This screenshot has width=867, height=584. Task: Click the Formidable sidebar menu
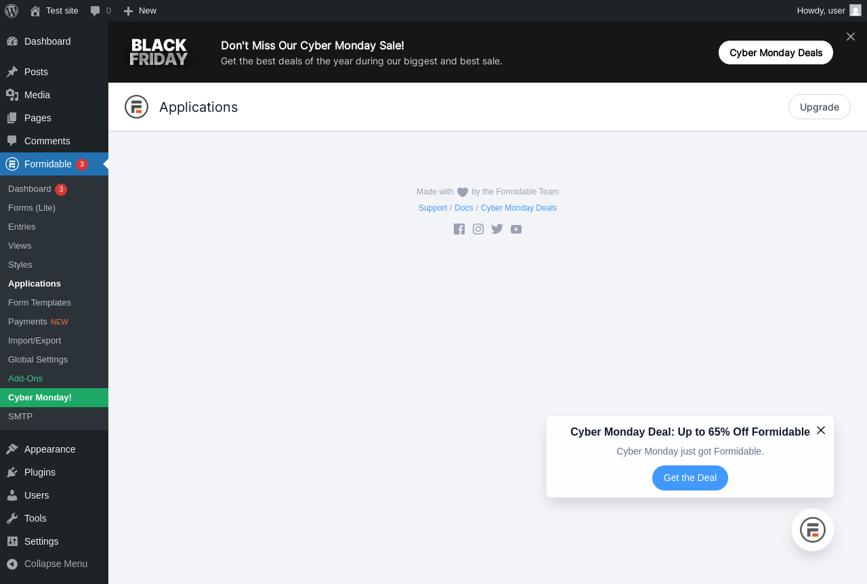coord(54,164)
